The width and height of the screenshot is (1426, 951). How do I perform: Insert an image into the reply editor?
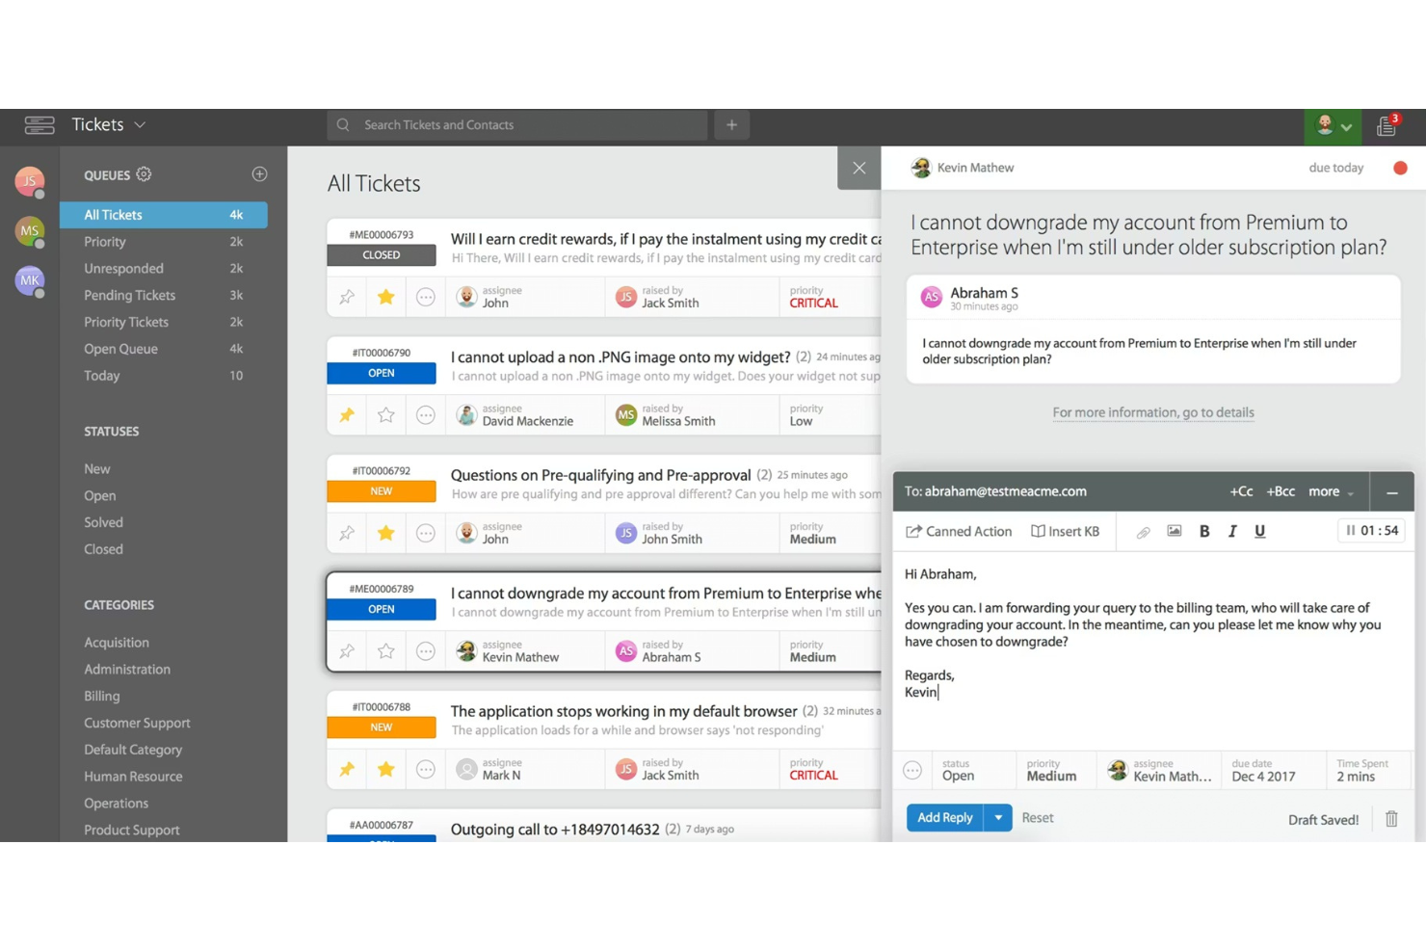[1174, 531]
